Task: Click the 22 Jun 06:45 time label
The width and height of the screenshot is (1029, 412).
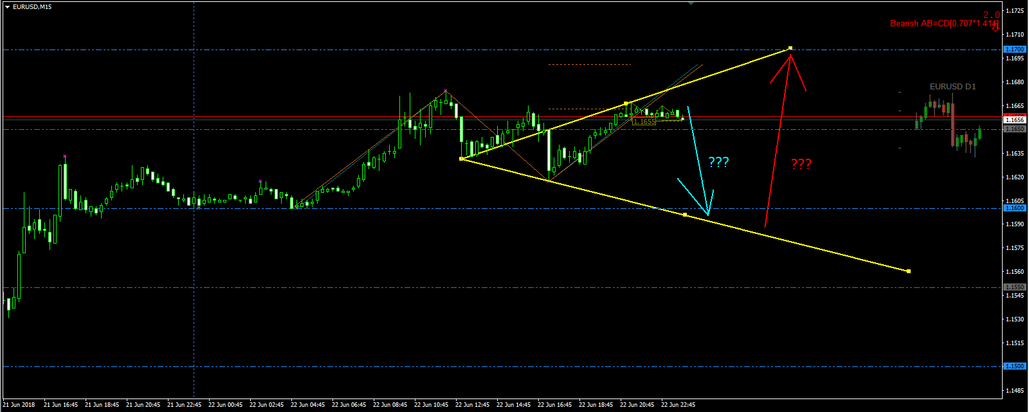Action: [x=349, y=405]
